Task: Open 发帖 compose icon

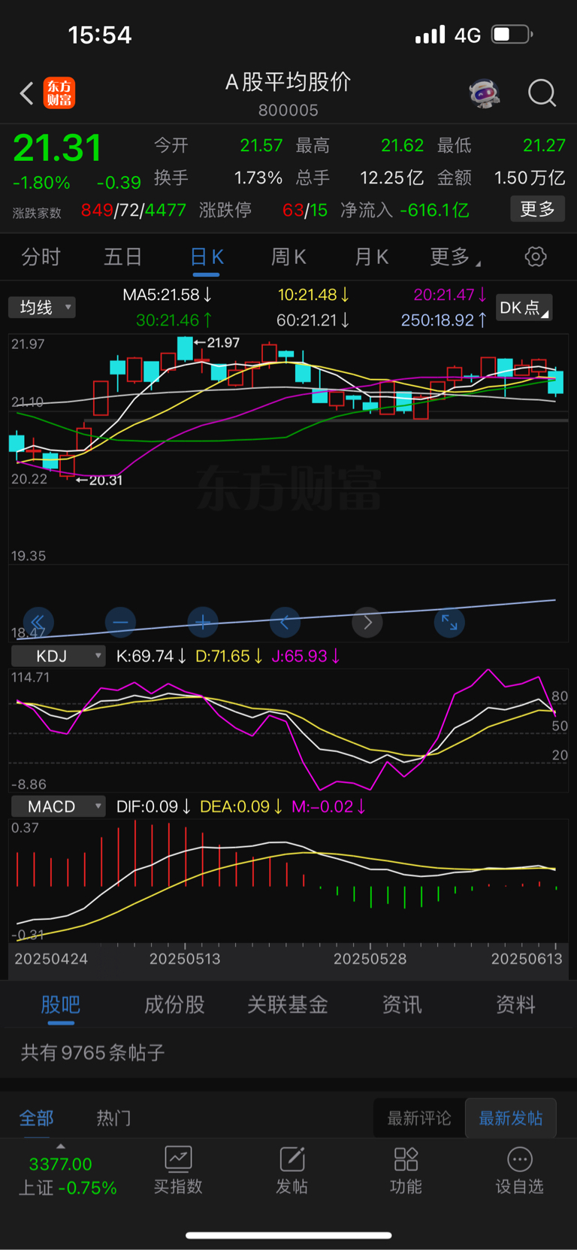Action: tap(292, 1170)
